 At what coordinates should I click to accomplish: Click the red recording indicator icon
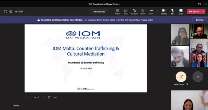point(11,12)
